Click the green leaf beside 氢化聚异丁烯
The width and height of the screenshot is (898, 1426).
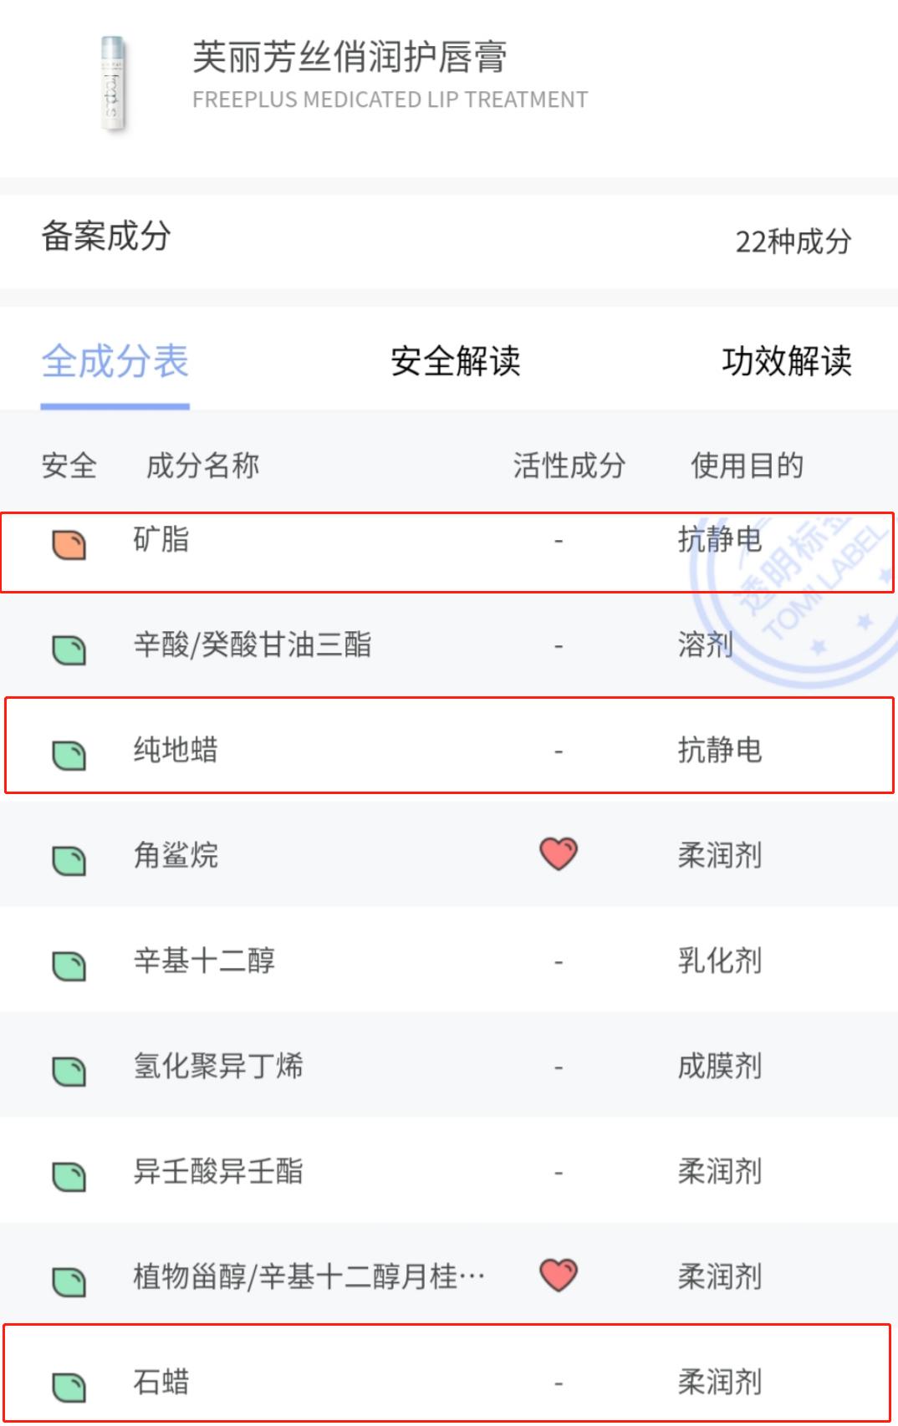[x=69, y=1066]
